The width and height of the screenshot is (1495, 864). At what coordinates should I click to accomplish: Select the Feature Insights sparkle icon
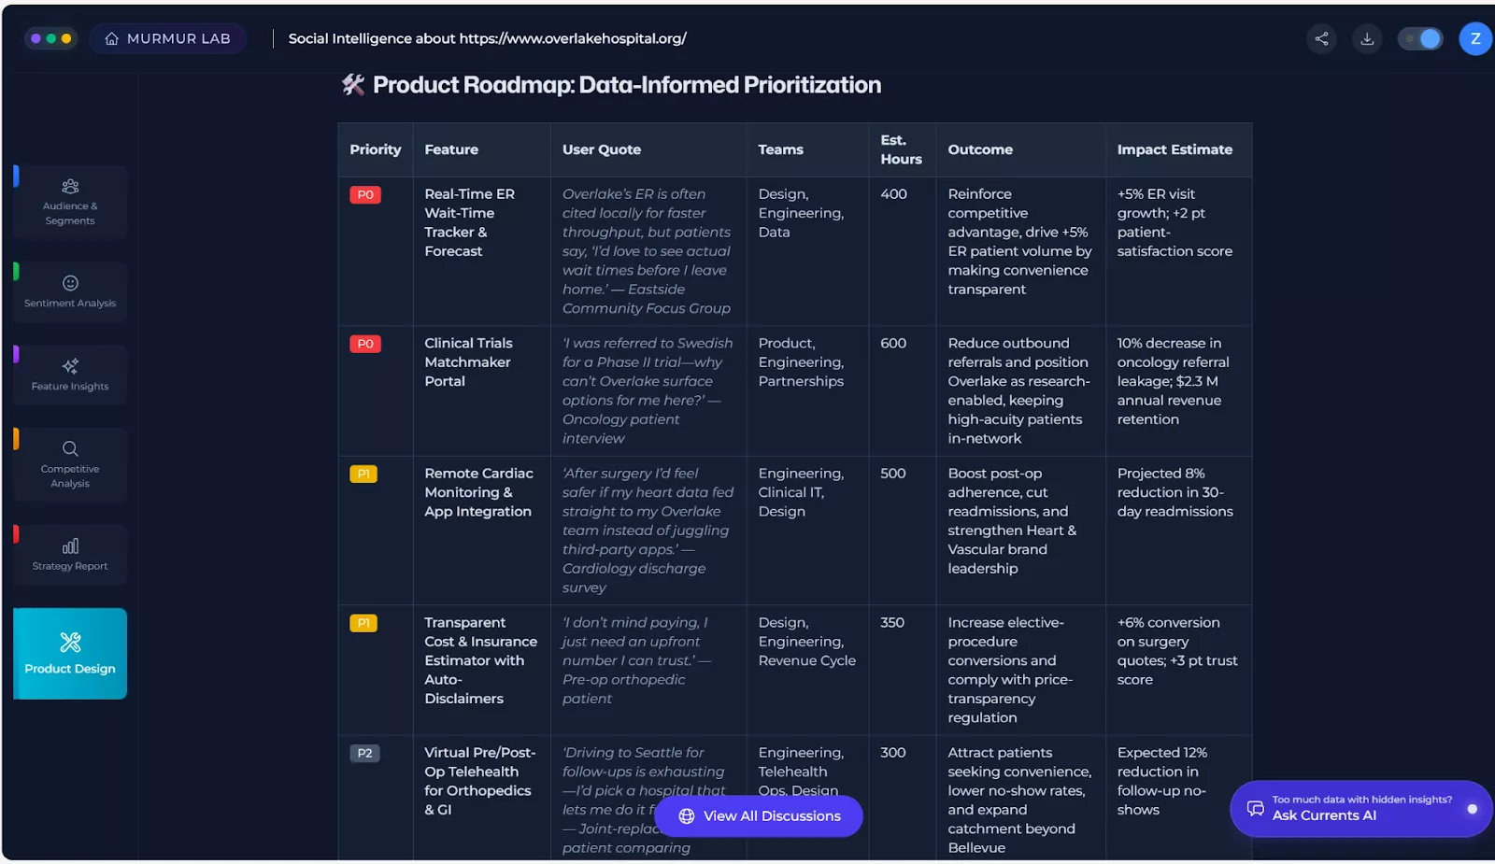tap(70, 366)
